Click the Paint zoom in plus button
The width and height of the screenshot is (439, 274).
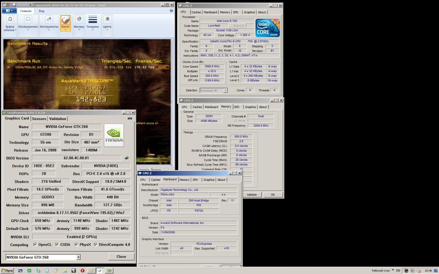tap(166, 170)
